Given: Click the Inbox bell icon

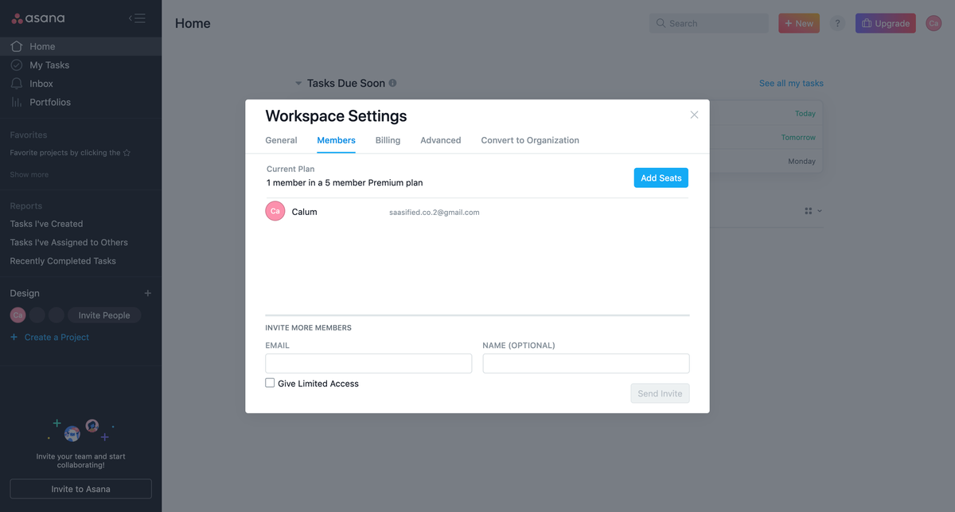Looking at the screenshot, I should [17, 84].
